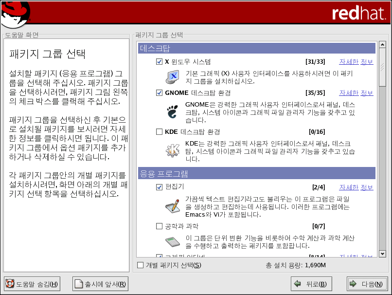Open 자세한 정보 link for GNOME 데스크탑

(356, 93)
